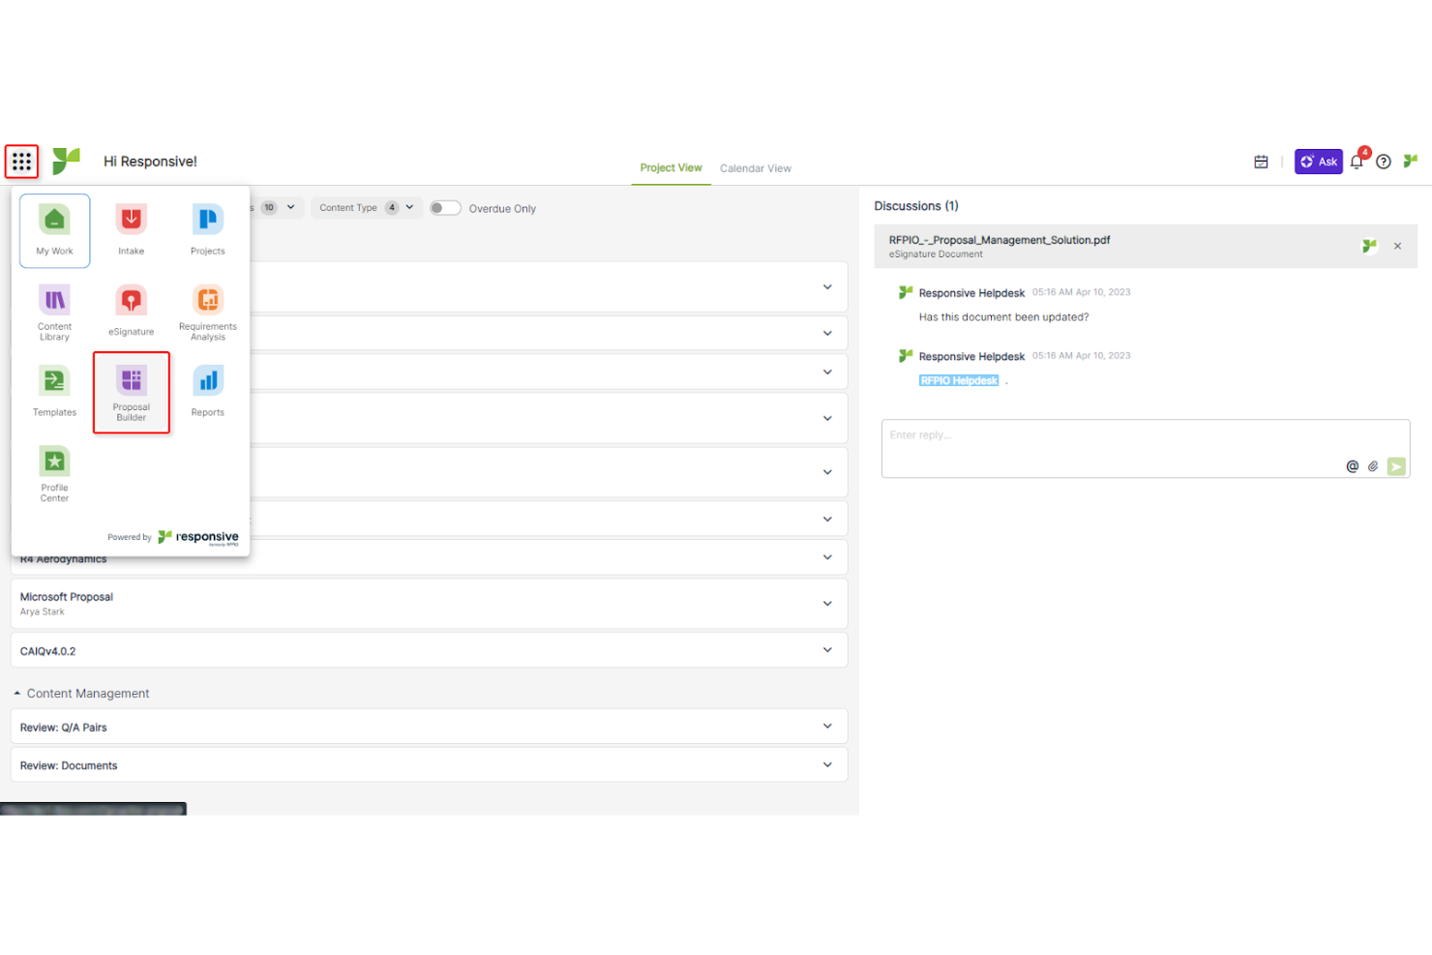Open Profile Center
Viewport: 1432px width, 955px height.
(53, 472)
